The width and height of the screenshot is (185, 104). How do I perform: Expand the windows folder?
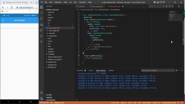pyautogui.click(x=51, y=49)
